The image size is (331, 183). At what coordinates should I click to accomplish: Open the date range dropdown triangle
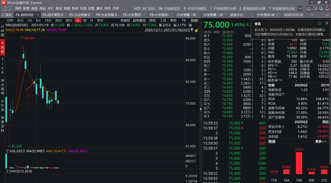point(192,30)
